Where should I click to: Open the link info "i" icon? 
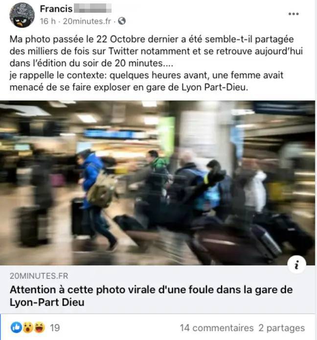(296, 265)
